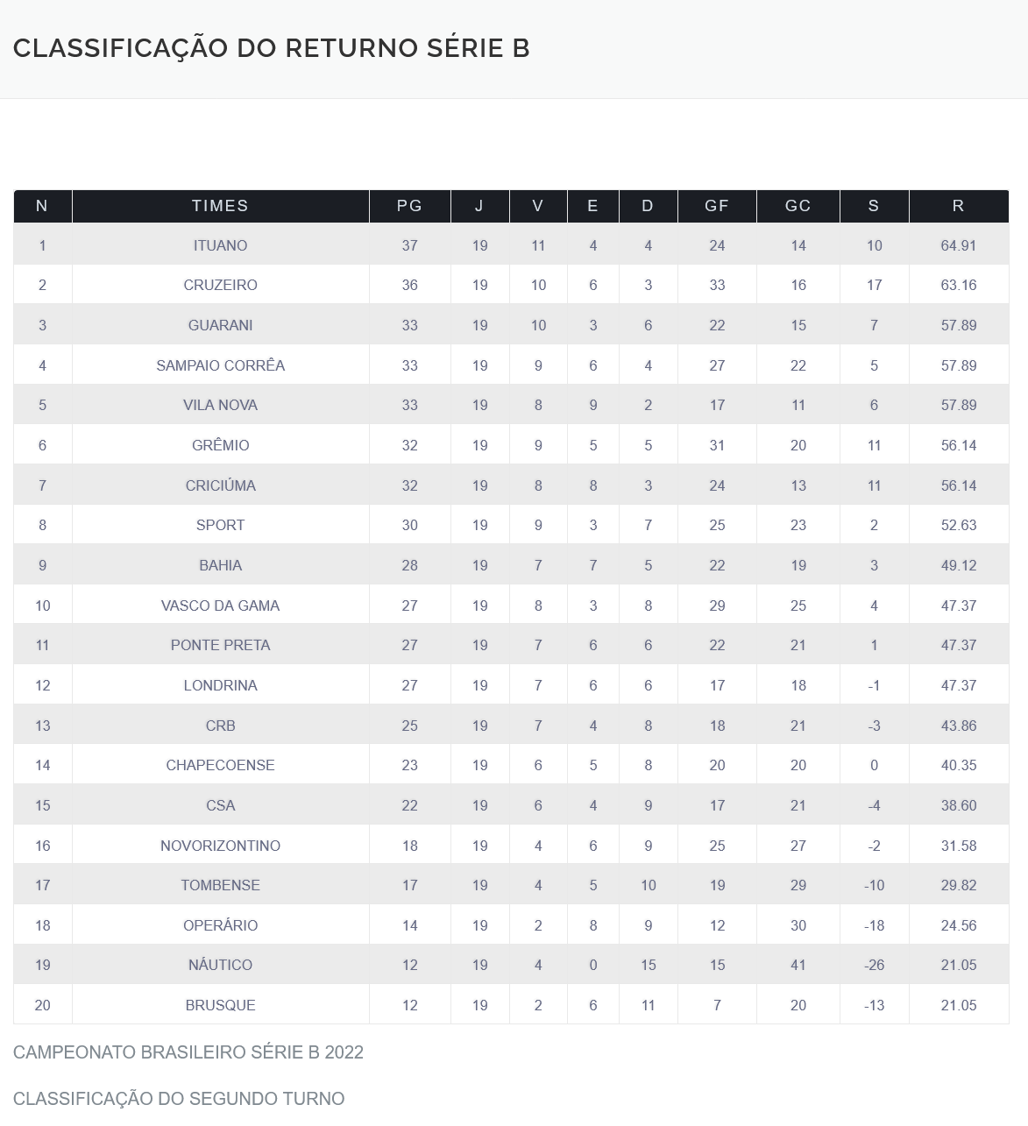Screen dimensions: 1028x1126
Task: Click the GRÊMIO team name
Action: (220, 445)
